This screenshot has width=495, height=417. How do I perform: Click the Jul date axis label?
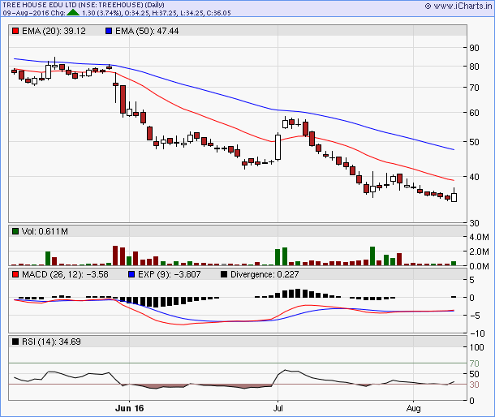(x=278, y=408)
